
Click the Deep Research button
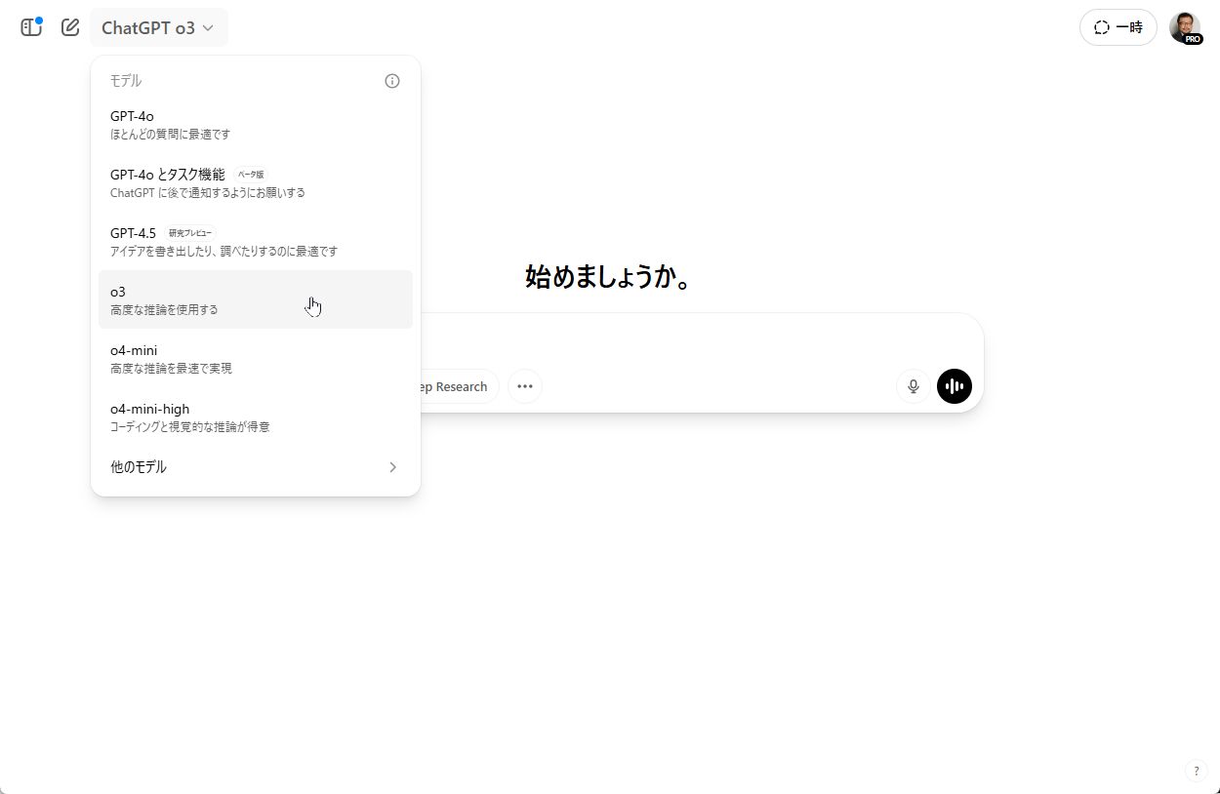coord(459,386)
